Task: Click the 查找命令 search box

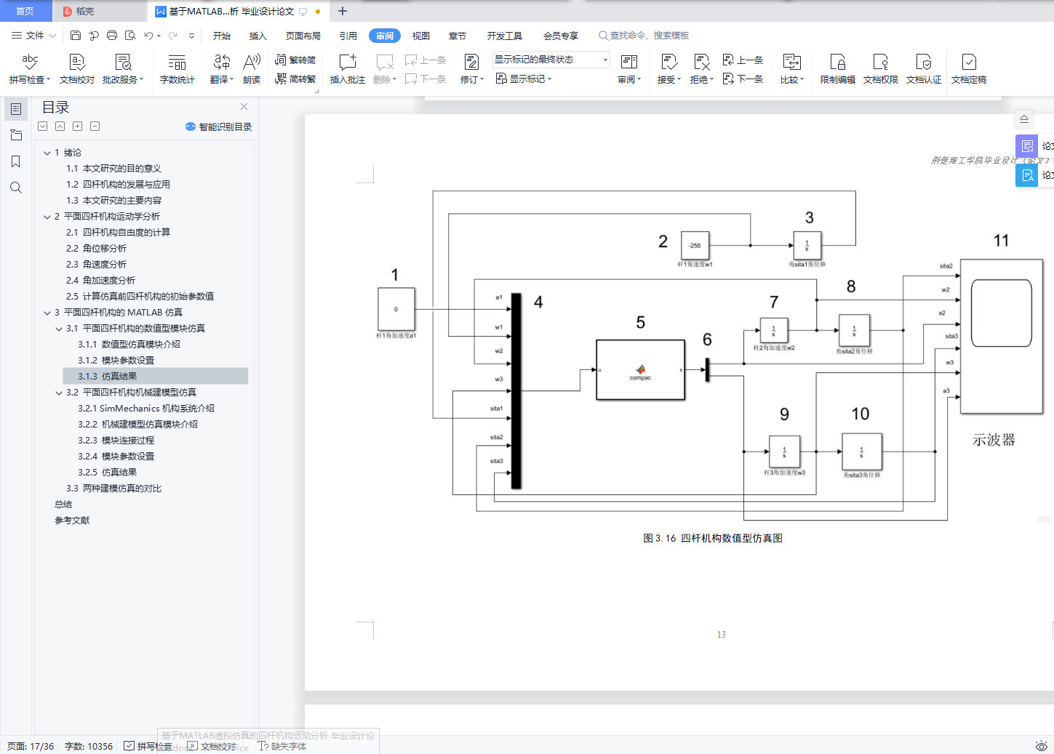Action: click(644, 36)
